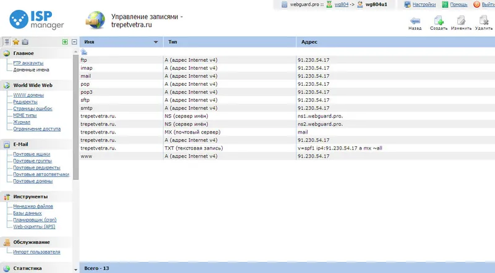Click sidebar scroll up arrow
This screenshot has width=495, height=273.
coord(75,51)
